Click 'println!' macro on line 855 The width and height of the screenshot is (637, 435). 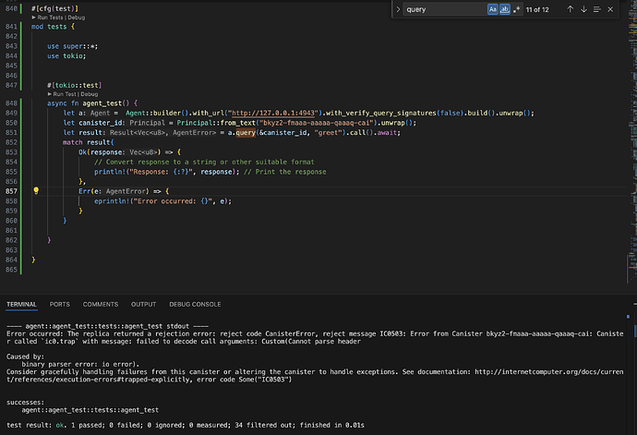click(110, 172)
